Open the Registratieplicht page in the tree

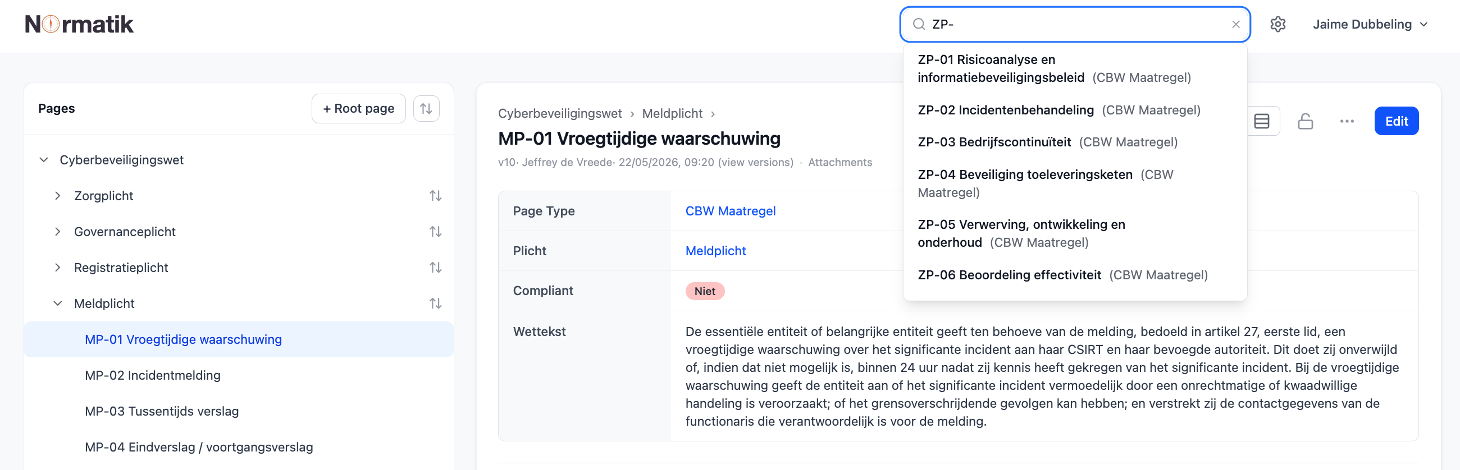(121, 268)
